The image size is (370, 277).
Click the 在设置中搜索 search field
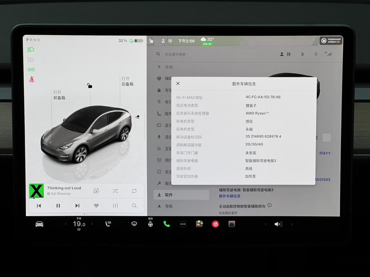[175, 54]
